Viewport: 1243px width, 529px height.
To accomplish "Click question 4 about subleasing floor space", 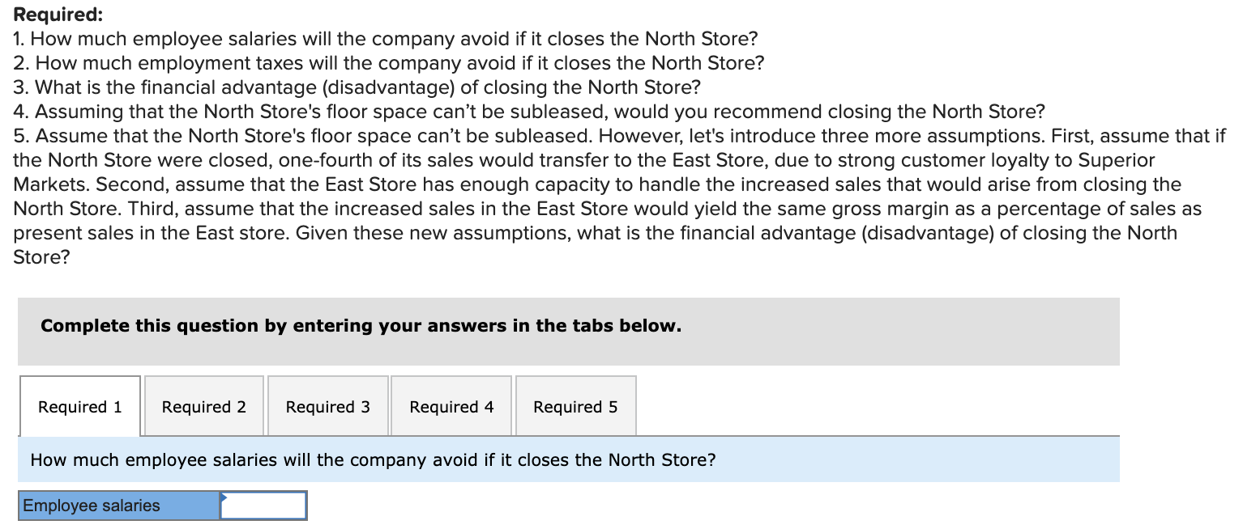I will [x=527, y=111].
